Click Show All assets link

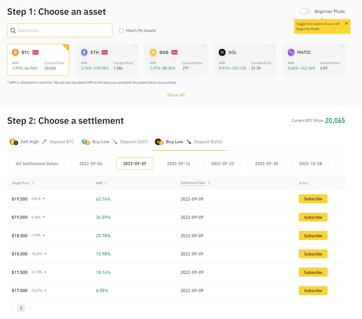(176, 95)
